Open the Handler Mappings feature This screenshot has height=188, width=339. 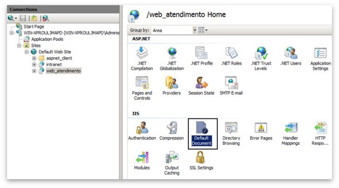tap(291, 133)
